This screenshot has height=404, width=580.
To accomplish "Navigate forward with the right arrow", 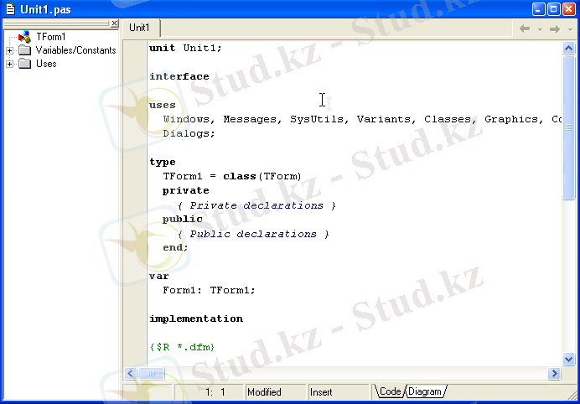I will click(555, 28).
